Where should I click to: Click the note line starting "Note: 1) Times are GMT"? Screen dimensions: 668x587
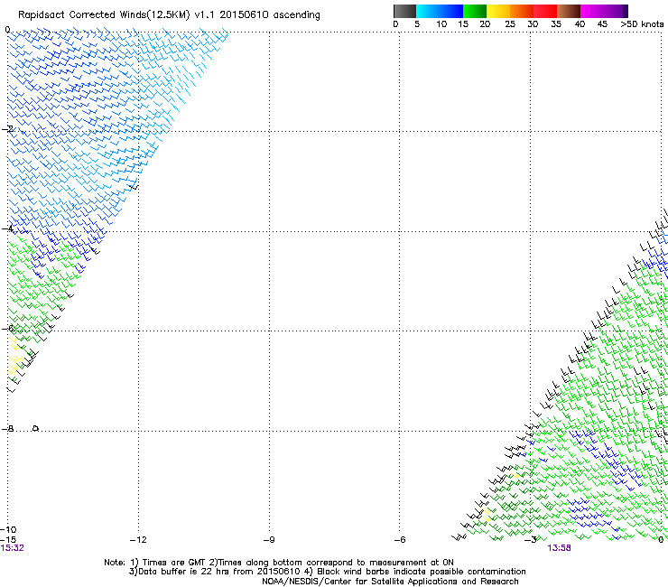[279, 563]
